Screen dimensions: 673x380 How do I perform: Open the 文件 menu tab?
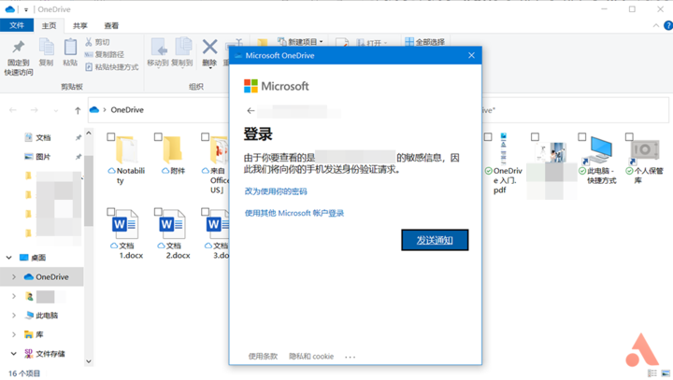point(17,25)
